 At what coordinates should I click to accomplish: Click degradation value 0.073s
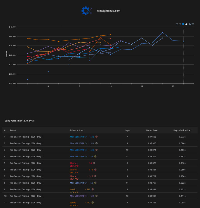pyautogui.click(x=182, y=137)
